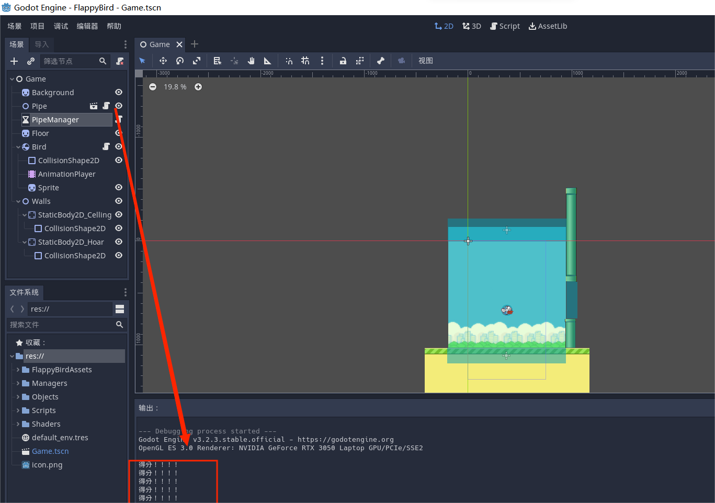
Task: Toggle visibility of the Sprite node
Action: [119, 188]
